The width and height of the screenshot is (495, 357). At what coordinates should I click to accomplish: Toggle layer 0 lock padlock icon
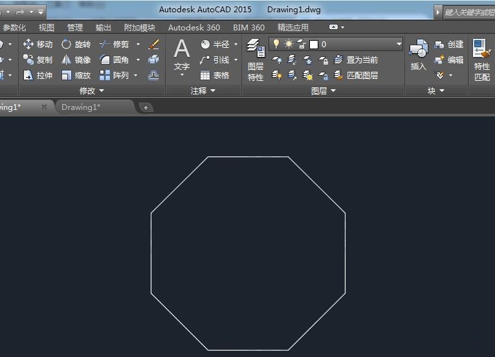click(x=302, y=44)
